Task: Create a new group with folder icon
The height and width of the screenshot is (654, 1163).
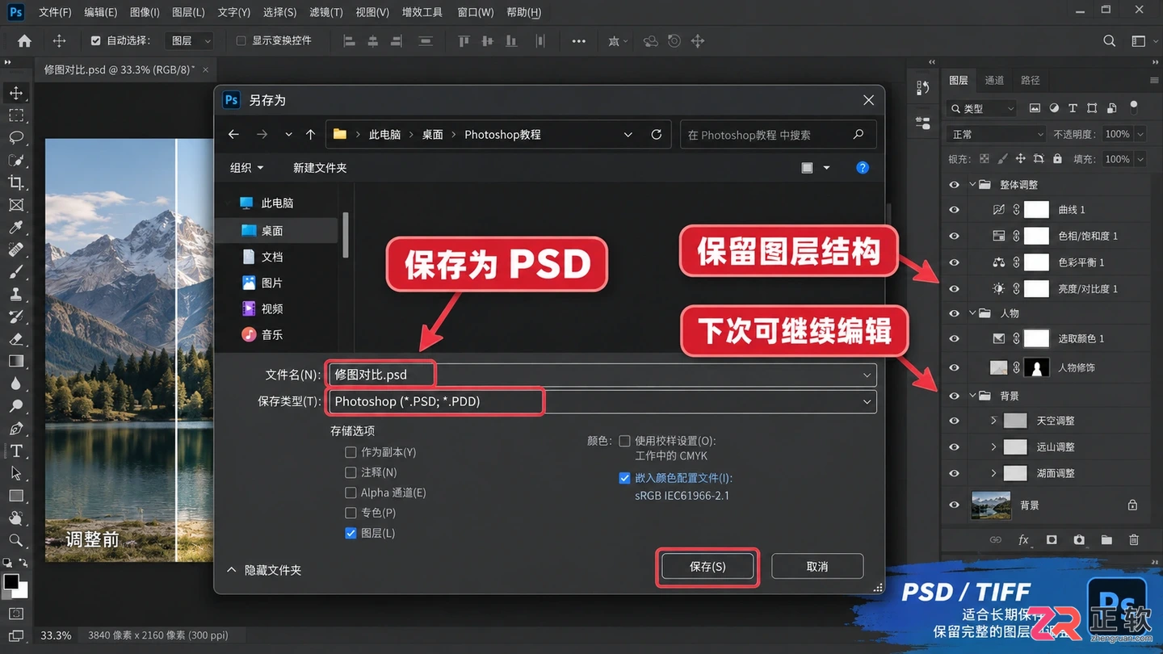Action: click(x=1106, y=539)
